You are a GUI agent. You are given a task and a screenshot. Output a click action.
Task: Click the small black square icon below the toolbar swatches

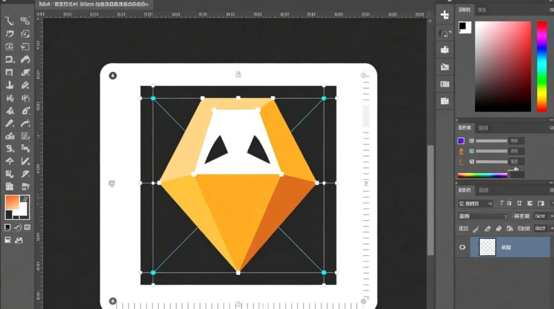point(7,227)
